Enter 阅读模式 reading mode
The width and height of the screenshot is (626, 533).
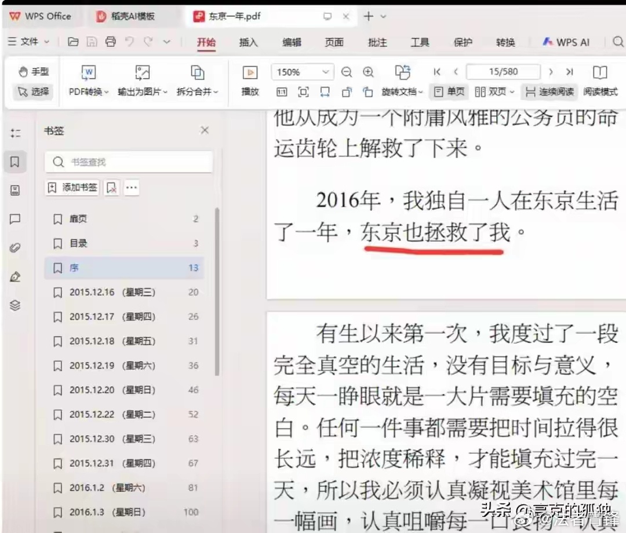[600, 81]
